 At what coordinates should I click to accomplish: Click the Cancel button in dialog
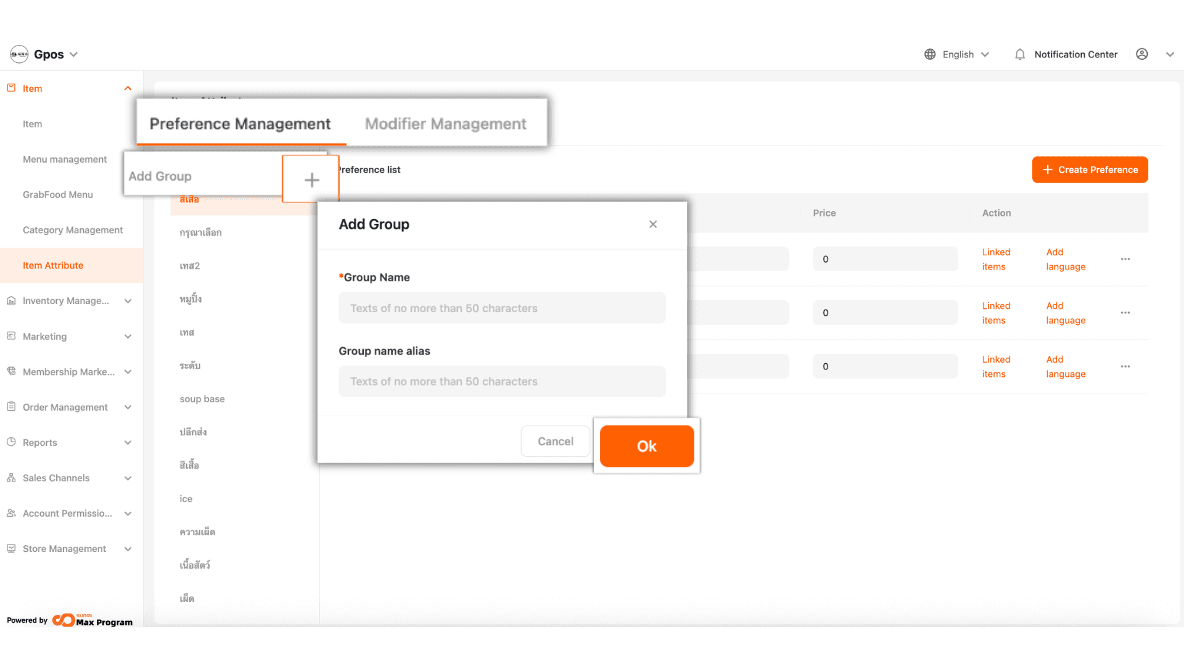[555, 442]
